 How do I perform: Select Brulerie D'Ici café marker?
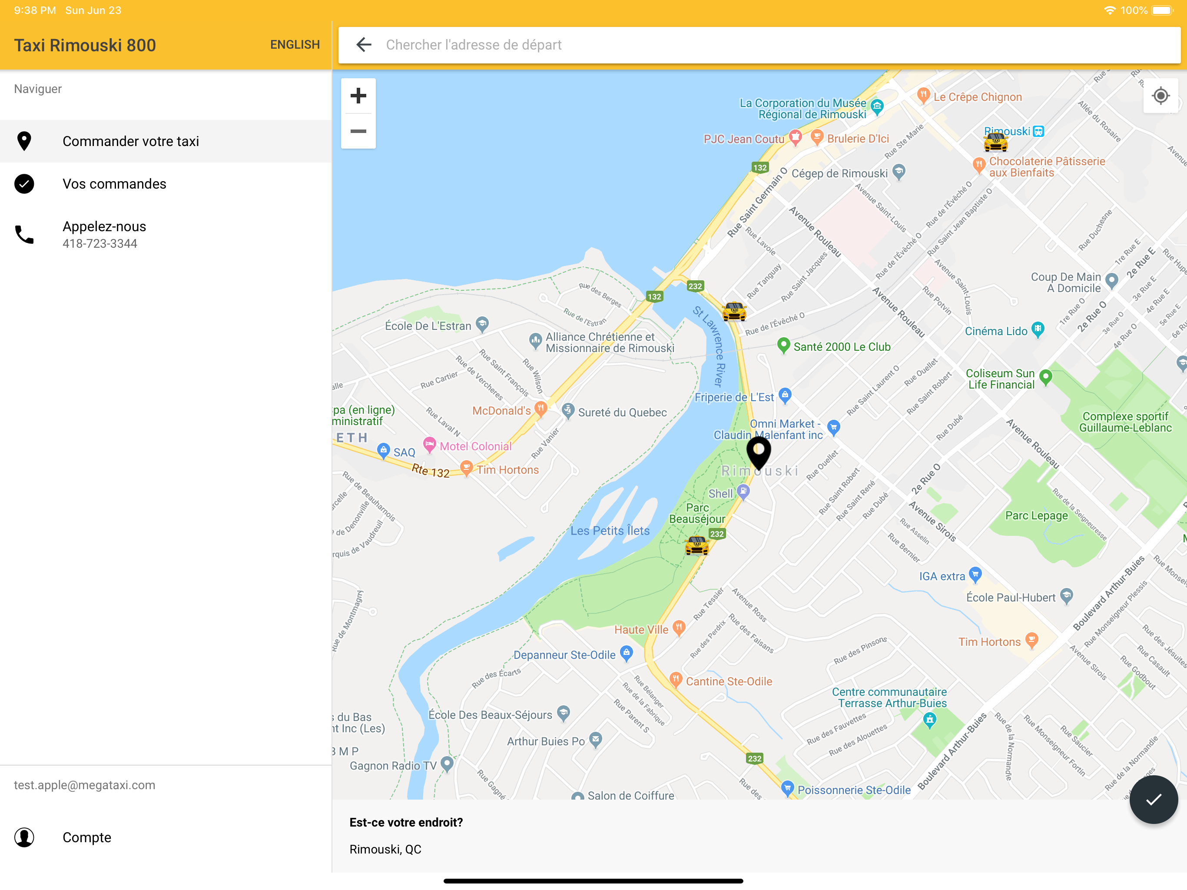[x=817, y=137]
